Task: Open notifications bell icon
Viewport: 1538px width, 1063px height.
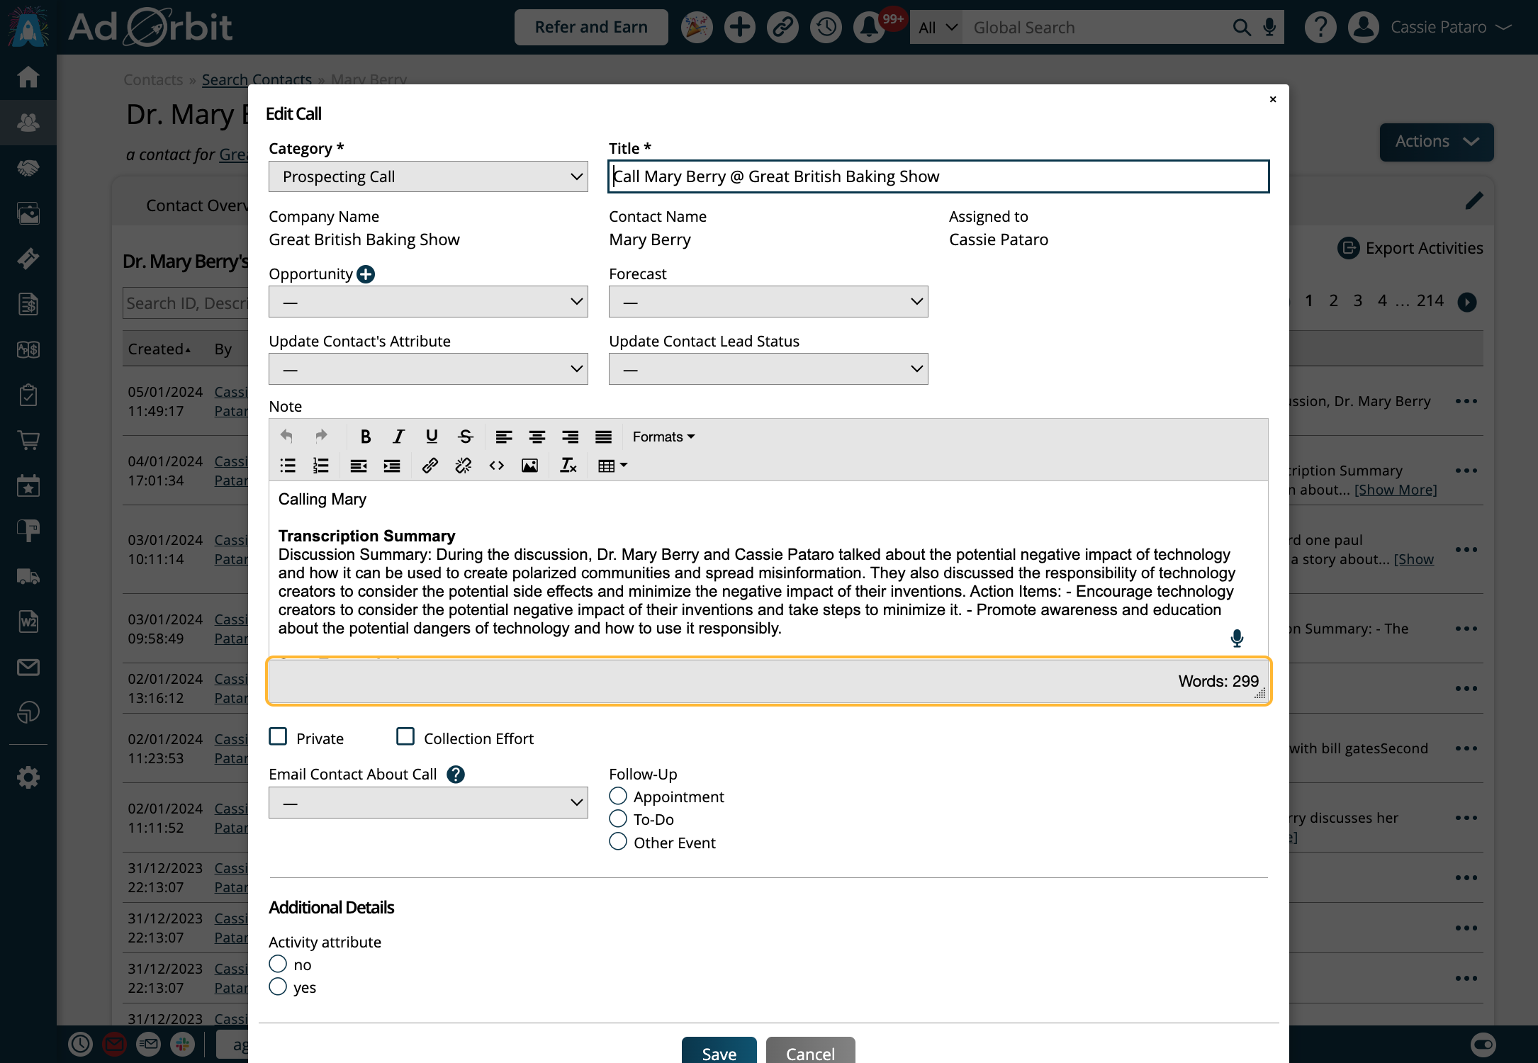Action: coord(868,28)
